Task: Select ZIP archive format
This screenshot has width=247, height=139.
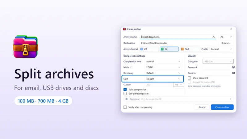Action: click(149, 49)
